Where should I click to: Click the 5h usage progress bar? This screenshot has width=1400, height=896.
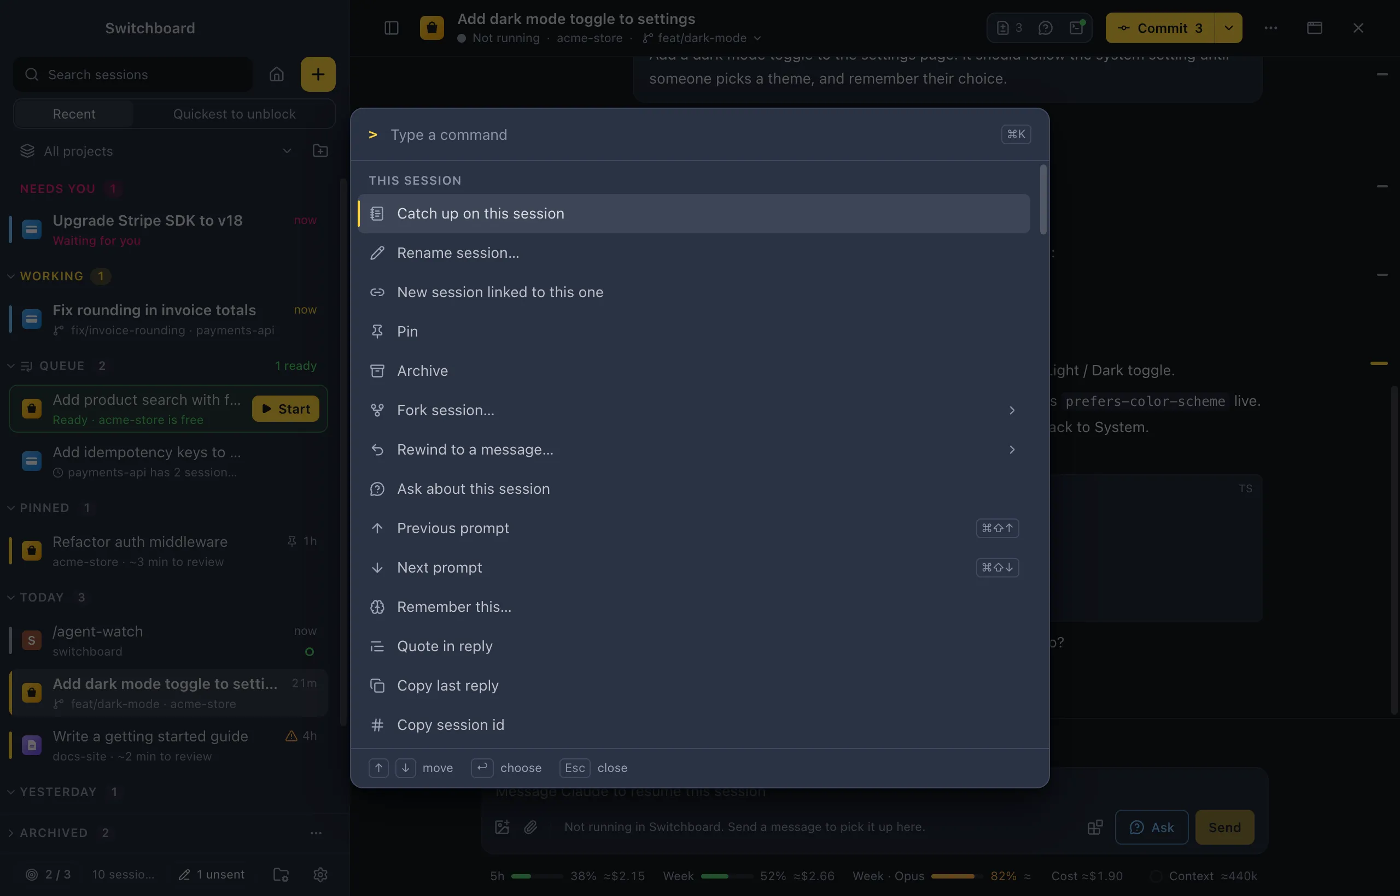point(537,876)
